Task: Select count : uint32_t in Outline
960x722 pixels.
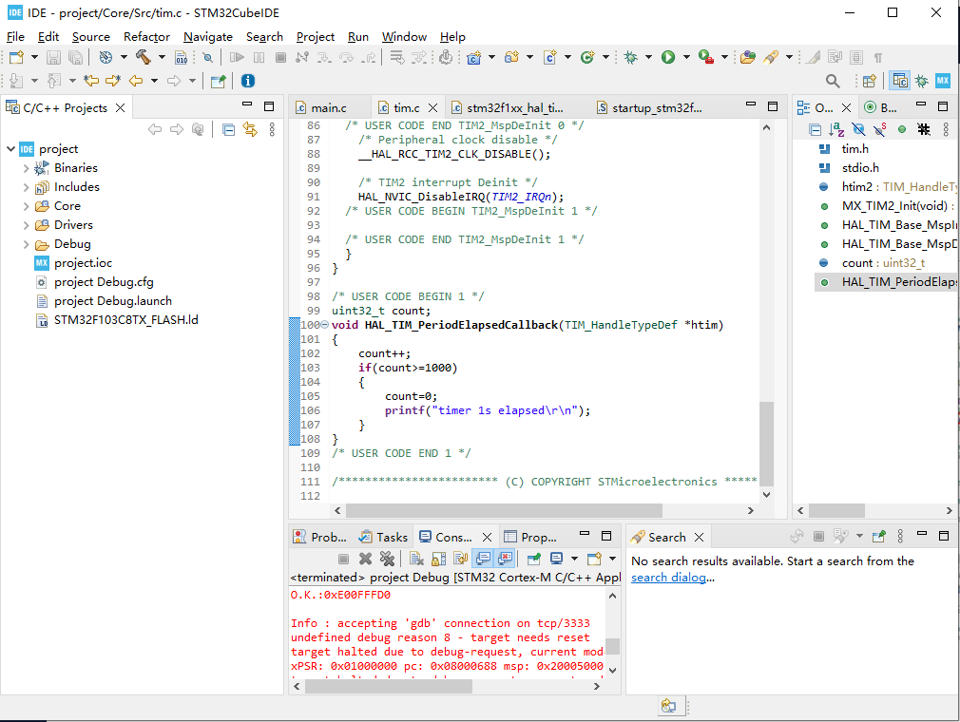Action: click(883, 262)
